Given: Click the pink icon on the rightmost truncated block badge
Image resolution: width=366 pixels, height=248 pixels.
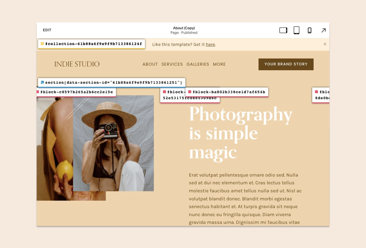Looking at the screenshot, I should click(x=317, y=92).
